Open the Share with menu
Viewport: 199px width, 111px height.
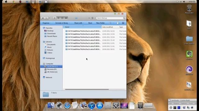point(79,23)
